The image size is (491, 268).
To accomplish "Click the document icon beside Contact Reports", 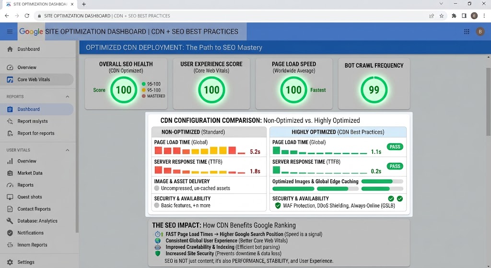I will coord(10,209).
